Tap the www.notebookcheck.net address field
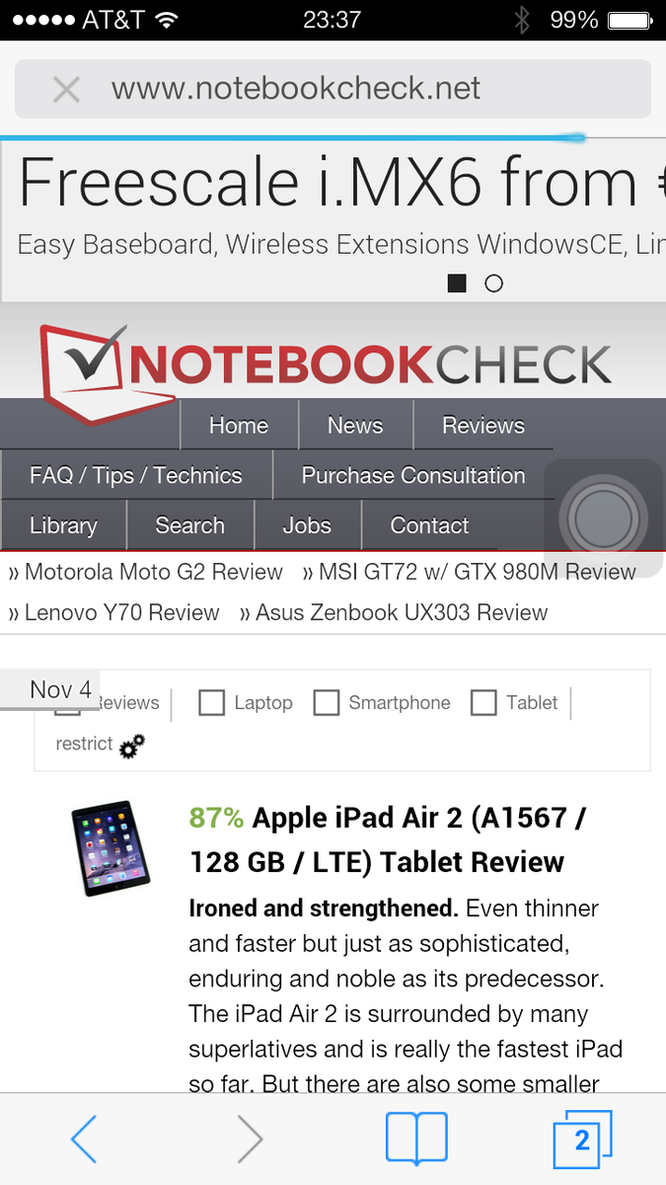 point(333,89)
